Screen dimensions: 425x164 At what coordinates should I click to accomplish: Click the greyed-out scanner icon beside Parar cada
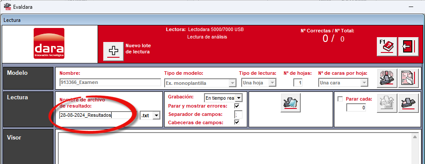tap(387, 103)
